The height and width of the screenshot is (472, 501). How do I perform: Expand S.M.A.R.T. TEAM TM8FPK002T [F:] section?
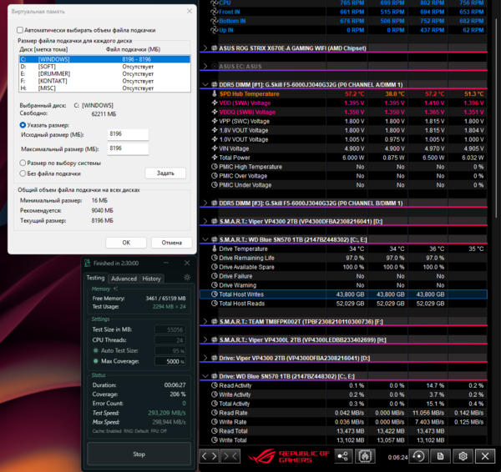(x=205, y=322)
